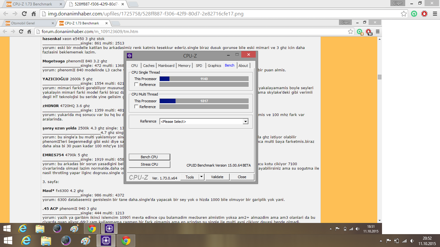Click the Bench CPU button
Image resolution: width=440 pixels, height=247 pixels.
149,157
